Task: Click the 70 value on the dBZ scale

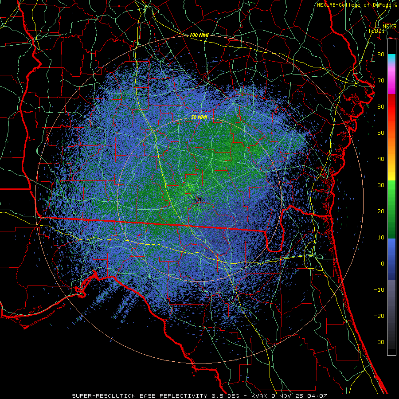Action: 381,80
